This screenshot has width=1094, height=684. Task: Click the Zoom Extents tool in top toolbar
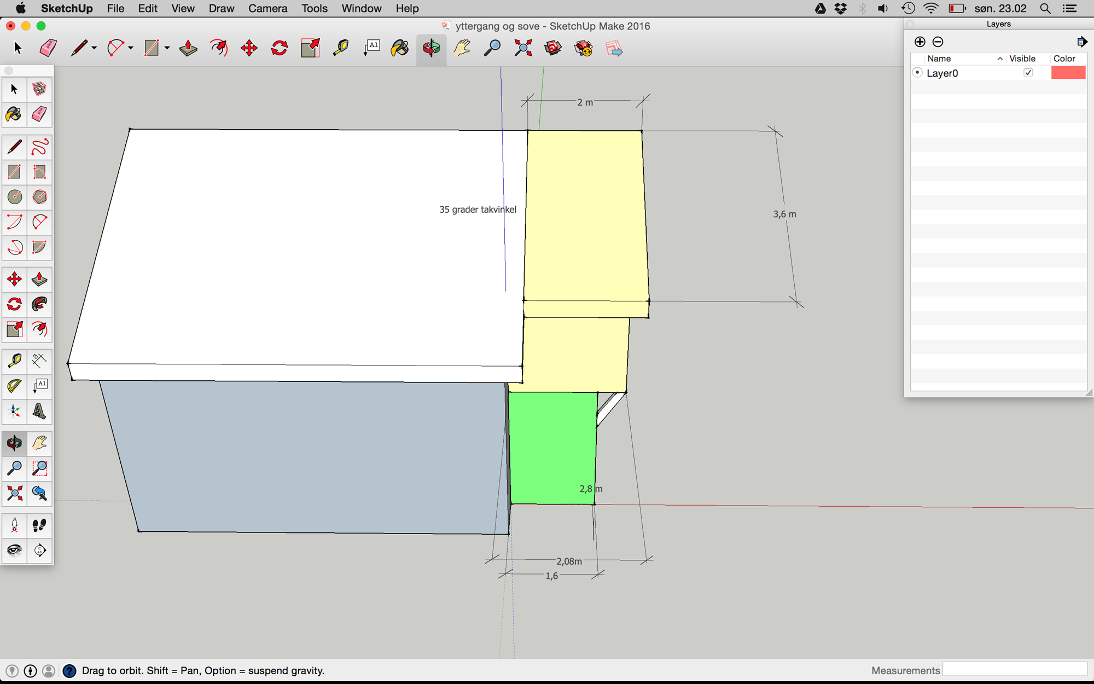pyautogui.click(x=523, y=48)
